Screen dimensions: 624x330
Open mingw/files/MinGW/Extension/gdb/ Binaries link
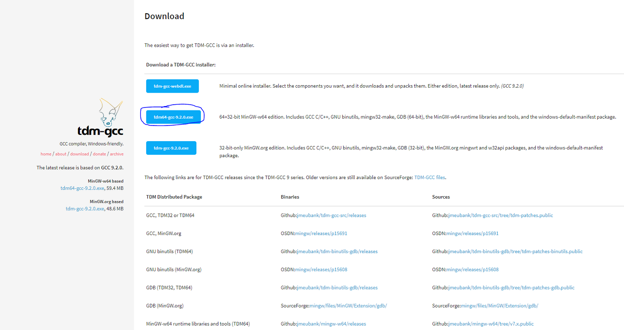(348, 306)
